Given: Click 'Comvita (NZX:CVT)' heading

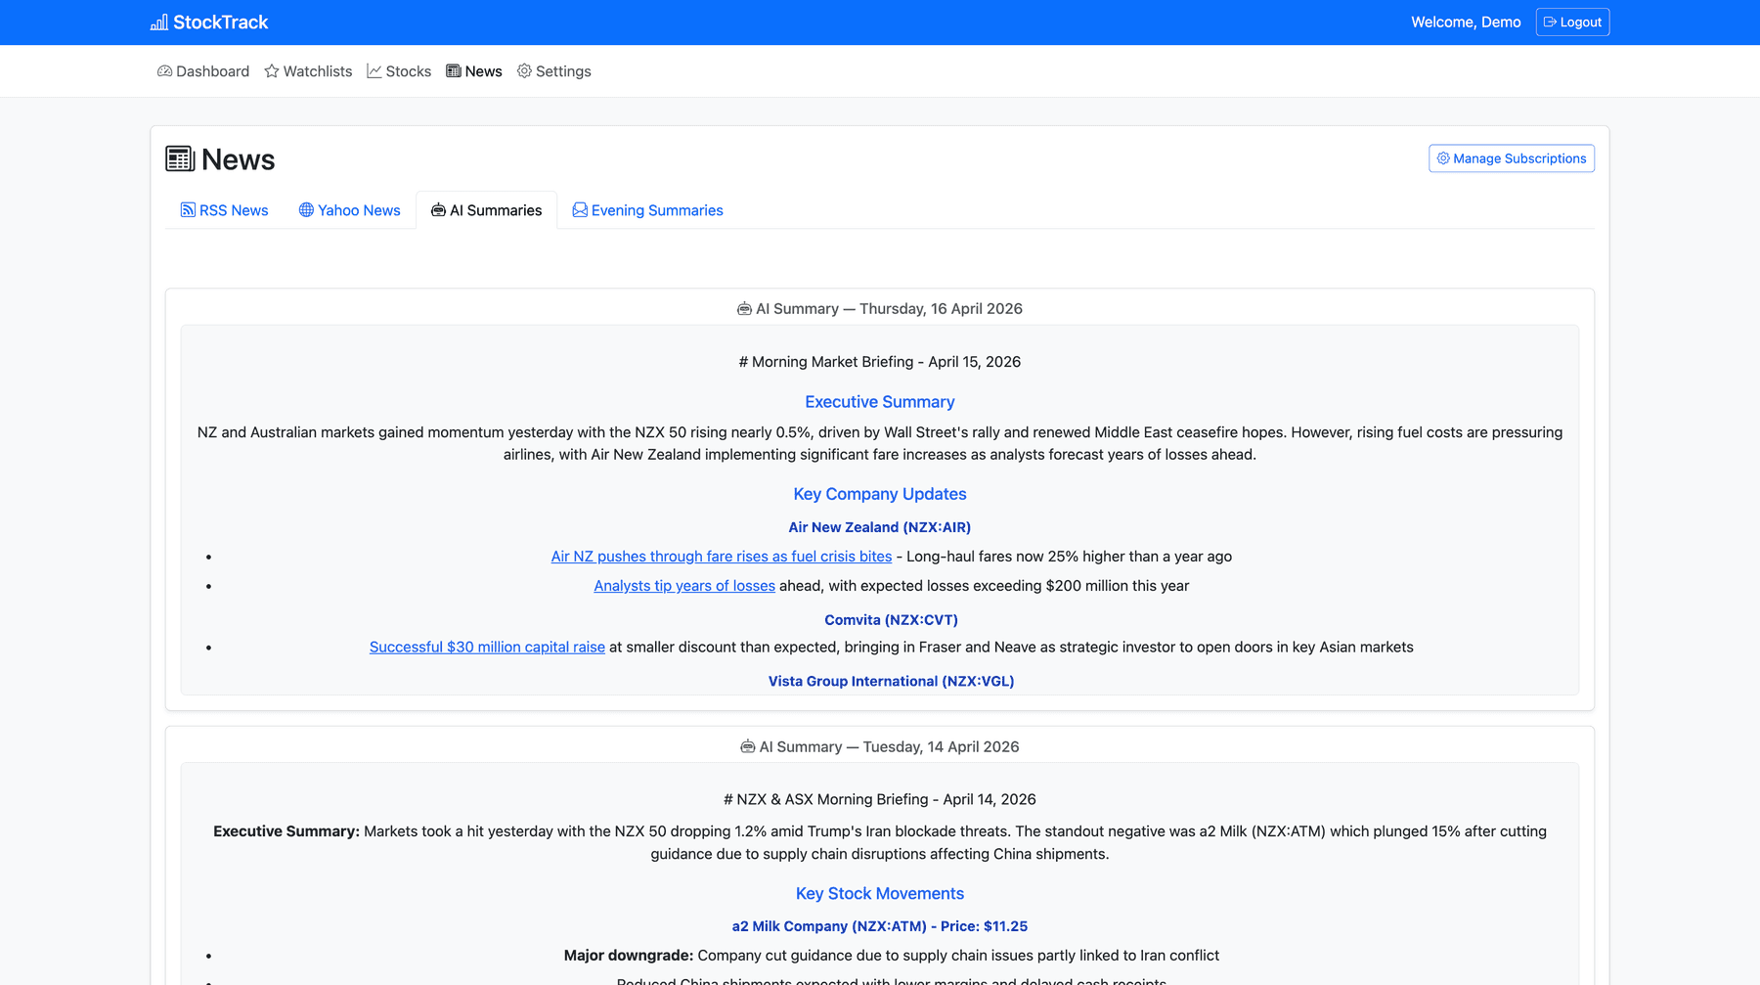Looking at the screenshot, I should pyautogui.click(x=891, y=620).
